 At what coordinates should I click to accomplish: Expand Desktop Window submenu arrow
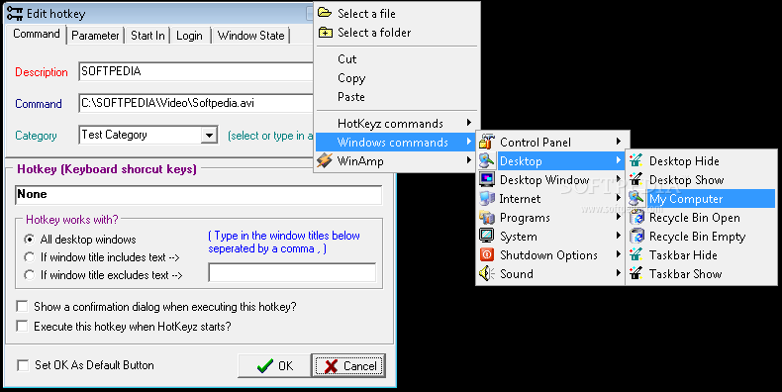pos(619,179)
